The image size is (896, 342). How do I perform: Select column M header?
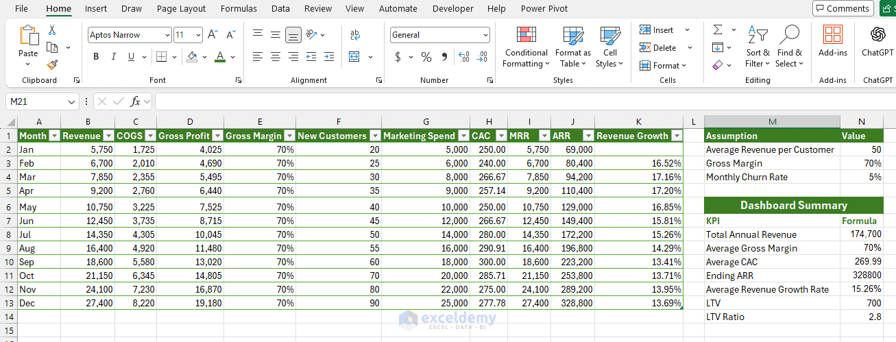tap(772, 122)
